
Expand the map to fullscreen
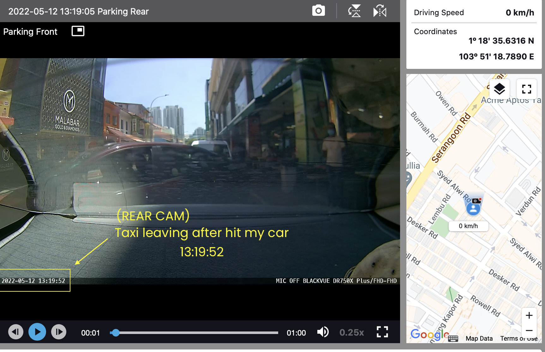[526, 89]
